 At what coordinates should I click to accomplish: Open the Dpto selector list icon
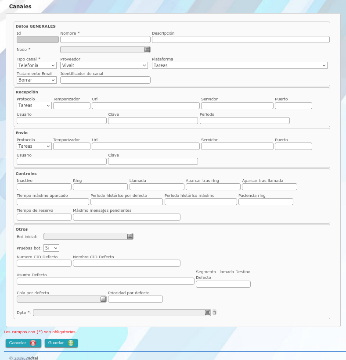[x=208, y=313]
